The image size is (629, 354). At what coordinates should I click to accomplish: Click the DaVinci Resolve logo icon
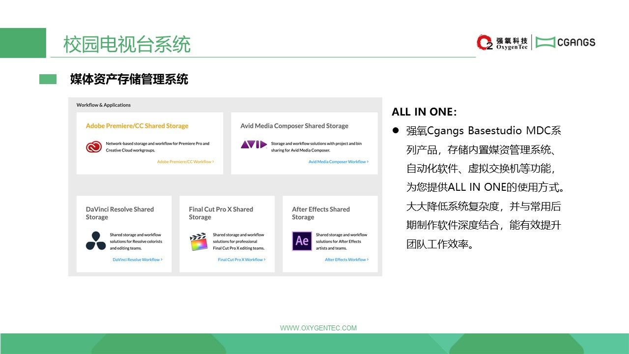95,241
